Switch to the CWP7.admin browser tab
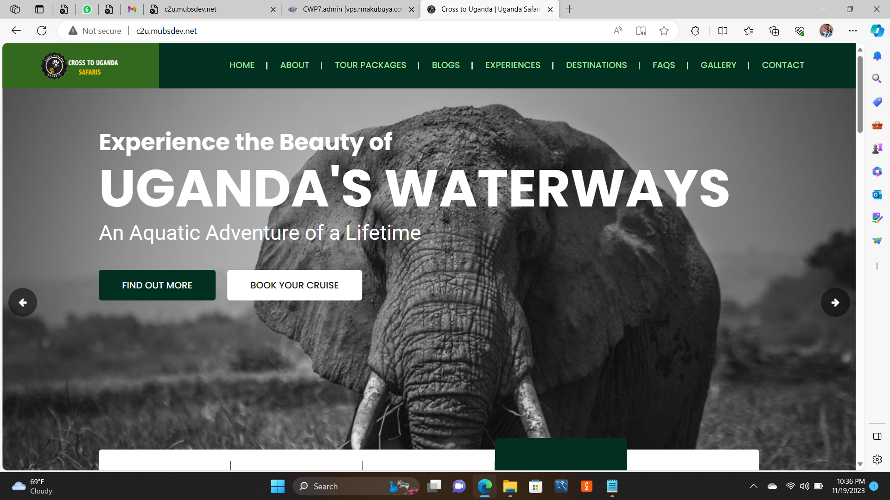890x500 pixels. (x=351, y=9)
